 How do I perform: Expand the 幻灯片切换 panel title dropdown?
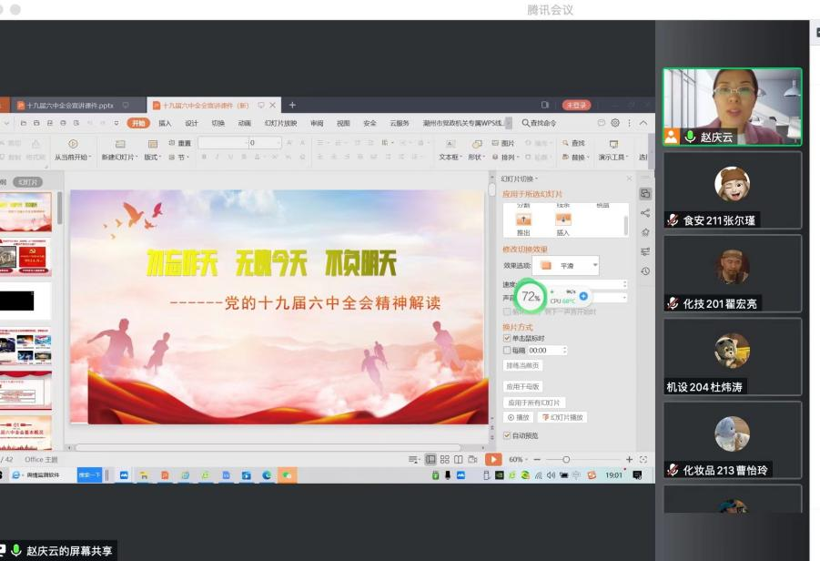pyautogui.click(x=520, y=178)
